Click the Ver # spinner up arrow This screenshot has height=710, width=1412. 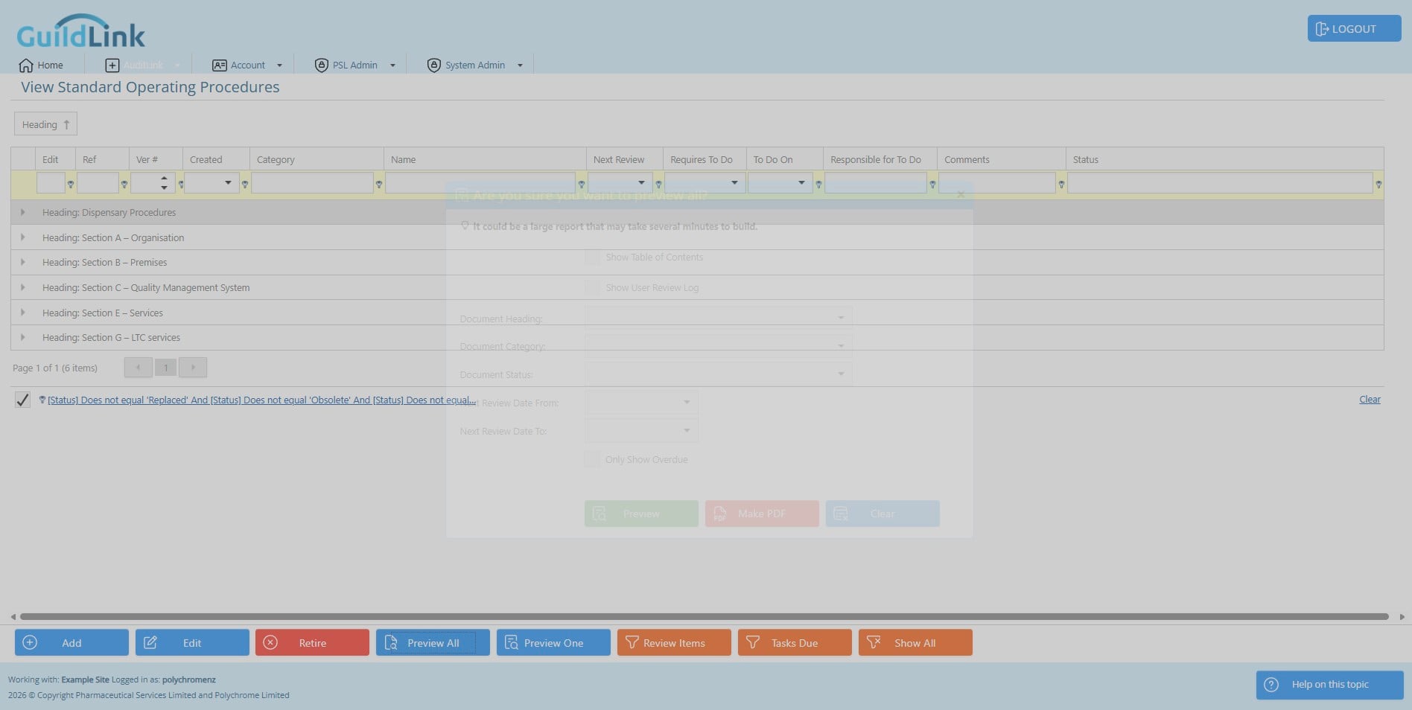[164, 178]
